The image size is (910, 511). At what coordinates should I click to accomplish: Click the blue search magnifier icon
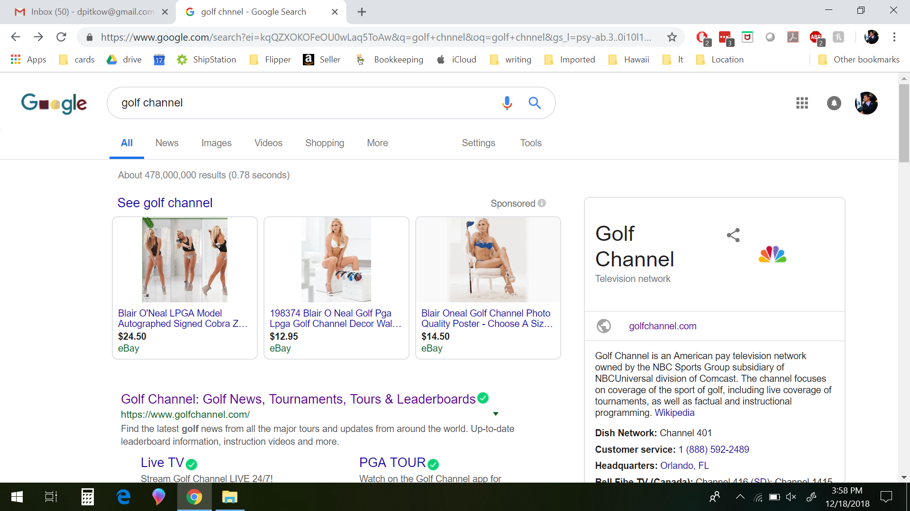pyautogui.click(x=535, y=103)
